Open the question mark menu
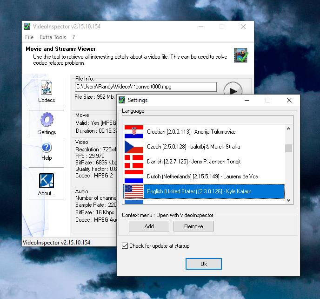The image size is (320, 299). click(x=73, y=37)
